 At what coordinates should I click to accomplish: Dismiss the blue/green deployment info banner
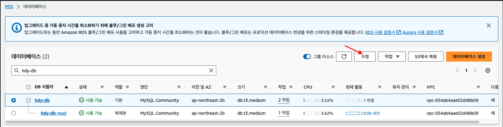point(488,25)
